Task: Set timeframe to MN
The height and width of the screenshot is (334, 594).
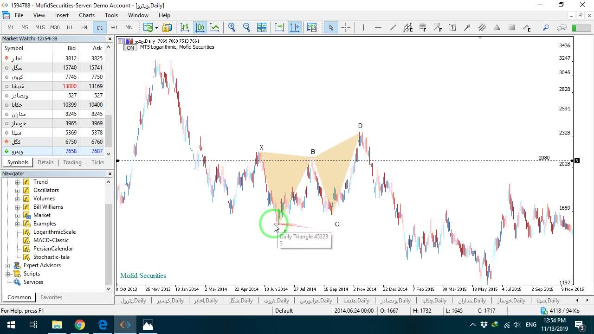Action: (129, 27)
